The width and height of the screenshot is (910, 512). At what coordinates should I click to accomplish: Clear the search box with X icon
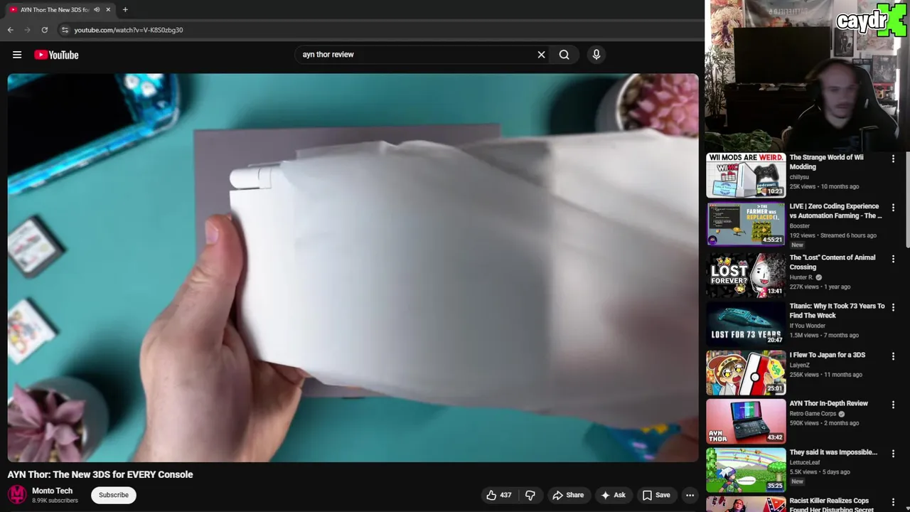click(x=541, y=55)
